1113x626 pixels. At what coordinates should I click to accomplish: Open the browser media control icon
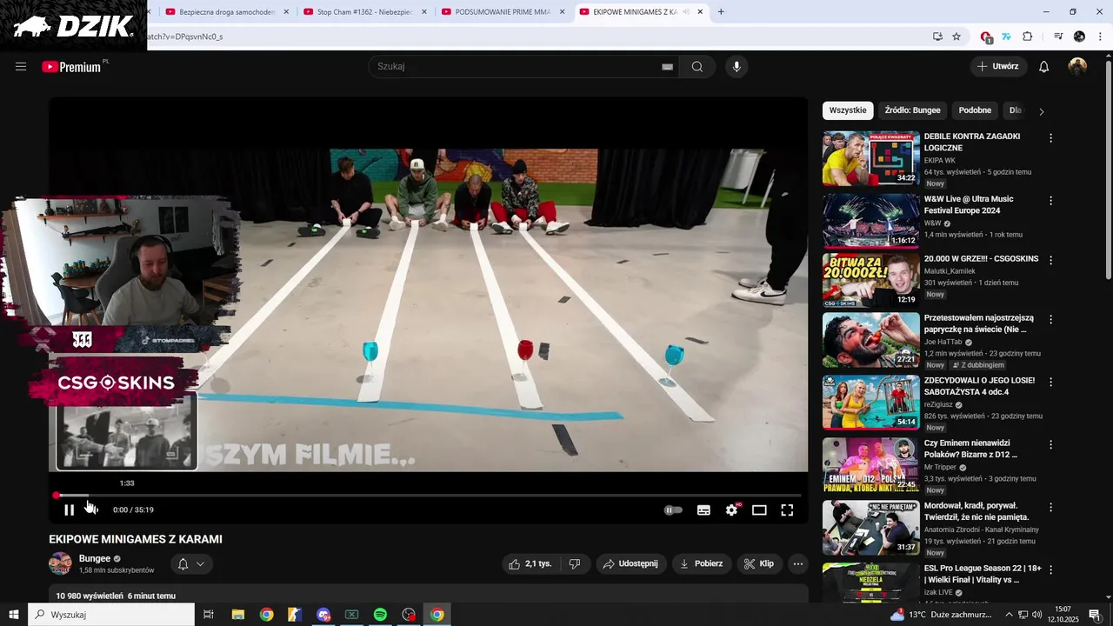[x=1058, y=37]
